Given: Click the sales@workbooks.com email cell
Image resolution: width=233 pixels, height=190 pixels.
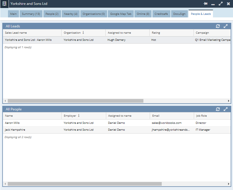Looking at the screenshot, I should click(167, 123).
